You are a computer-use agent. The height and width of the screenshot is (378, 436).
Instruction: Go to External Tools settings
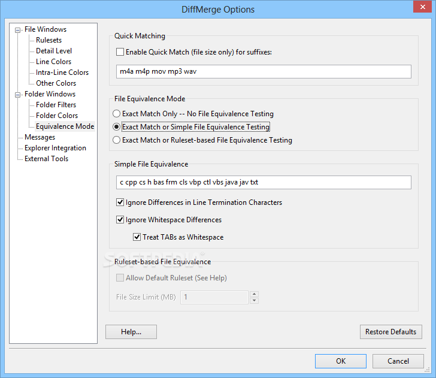coord(46,159)
